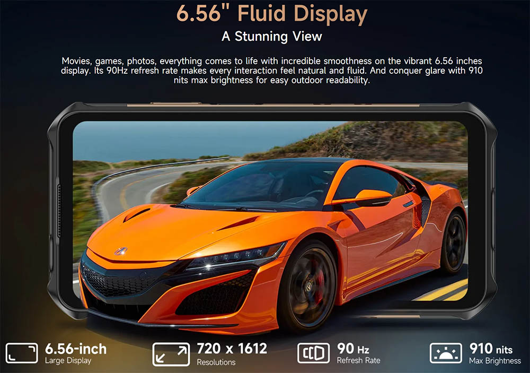The width and height of the screenshot is (530, 373).
Task: Click the 910 nits spec text
Action: click(x=491, y=349)
